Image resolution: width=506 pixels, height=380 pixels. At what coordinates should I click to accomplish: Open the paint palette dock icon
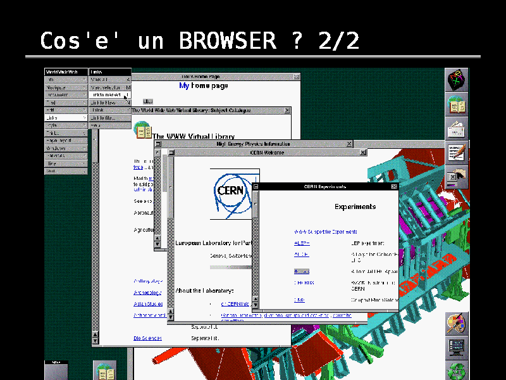(457, 323)
